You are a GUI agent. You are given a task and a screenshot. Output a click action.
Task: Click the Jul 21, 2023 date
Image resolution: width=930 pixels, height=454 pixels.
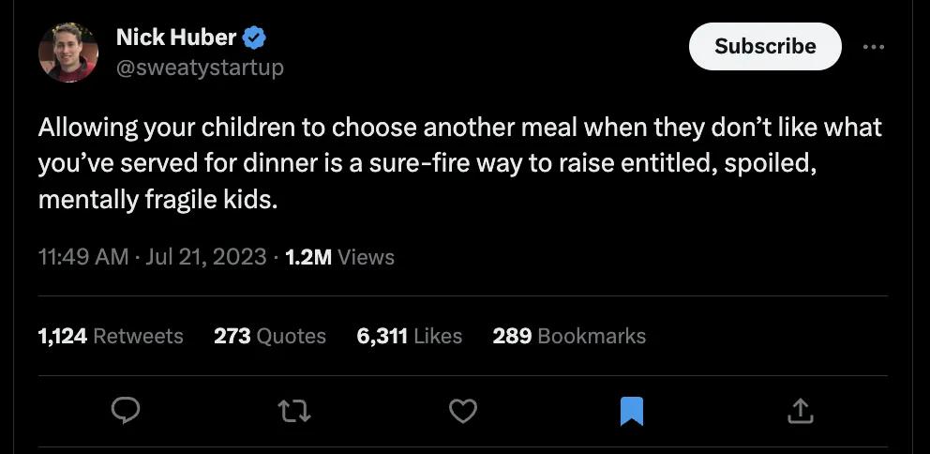click(206, 257)
